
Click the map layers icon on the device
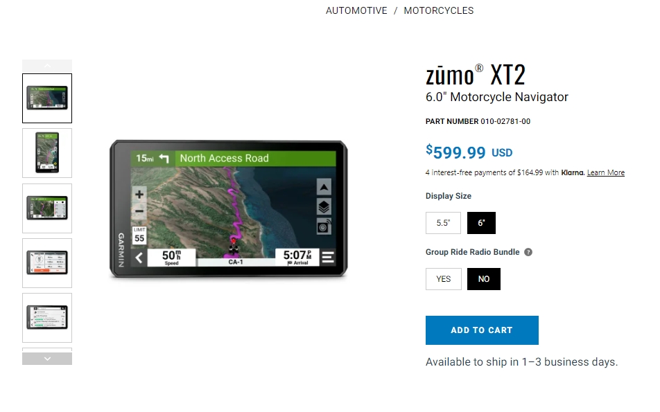(x=324, y=207)
